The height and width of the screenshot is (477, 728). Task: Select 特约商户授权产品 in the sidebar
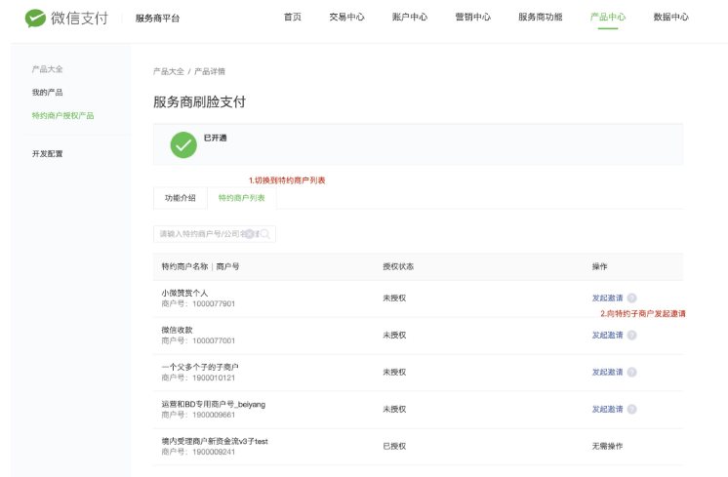pyautogui.click(x=62, y=115)
